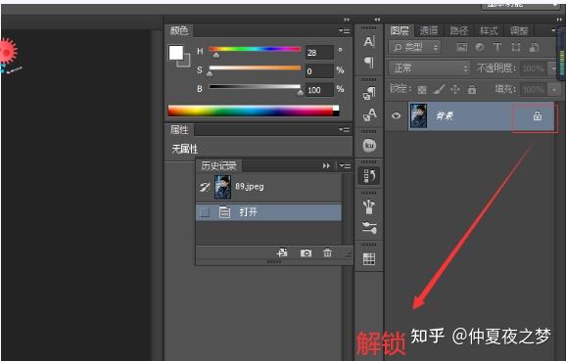Collapse the History panel double arrows
Viewport: 566px width, 361px height.
click(326, 166)
